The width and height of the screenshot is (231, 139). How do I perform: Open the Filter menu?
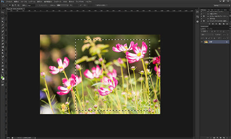(x=57, y=2)
